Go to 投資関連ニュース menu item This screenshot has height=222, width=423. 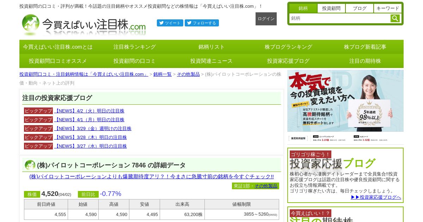[211, 61]
